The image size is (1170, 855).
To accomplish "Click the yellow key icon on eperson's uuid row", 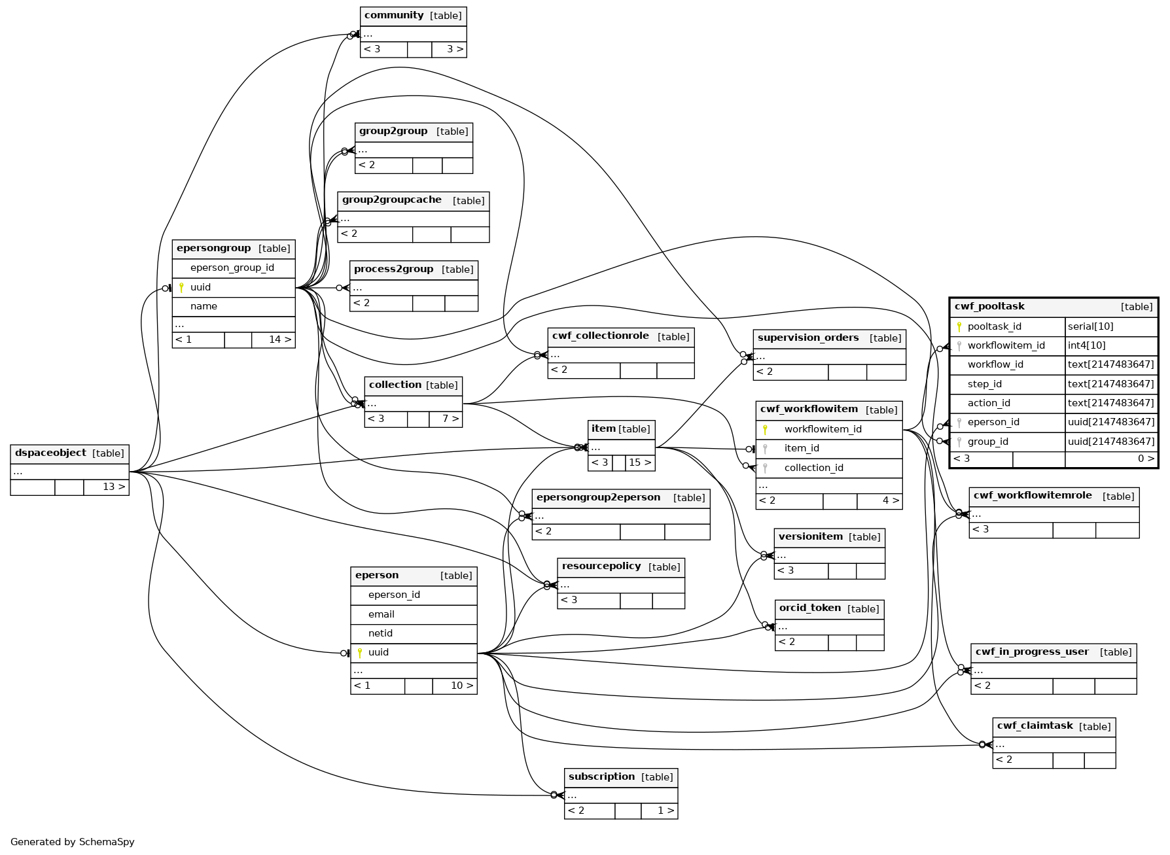I will click(359, 653).
